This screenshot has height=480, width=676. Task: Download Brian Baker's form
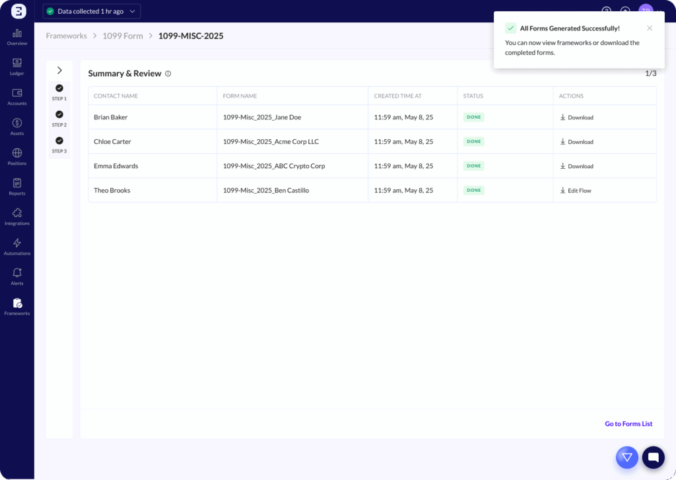pos(576,117)
